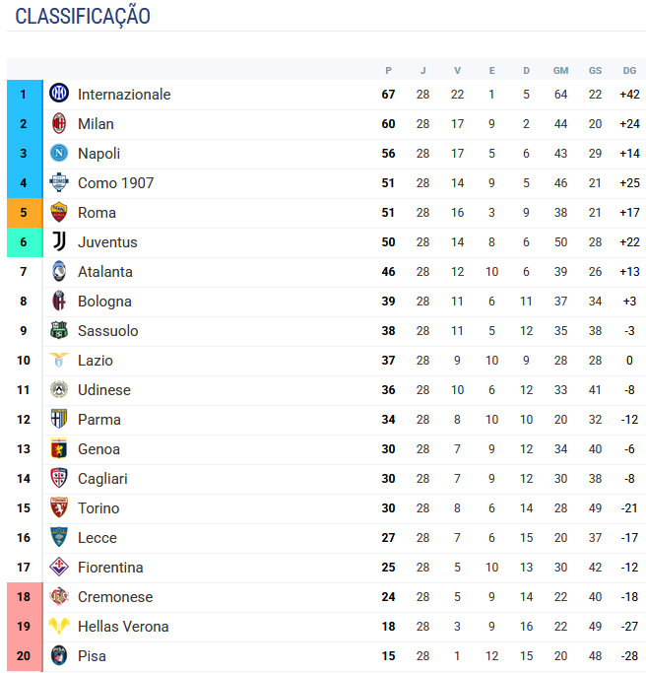646x673 pixels.
Task: Open the Como 1907 team link
Action: pos(115,183)
